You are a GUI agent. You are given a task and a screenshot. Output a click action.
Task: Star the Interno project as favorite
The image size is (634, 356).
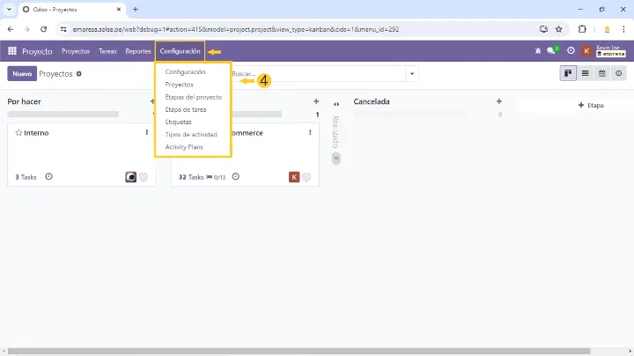pos(18,133)
